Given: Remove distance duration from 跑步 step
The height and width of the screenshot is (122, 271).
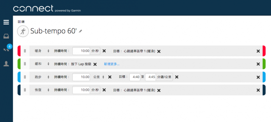Looking at the screenshot, I should coord(110,77).
